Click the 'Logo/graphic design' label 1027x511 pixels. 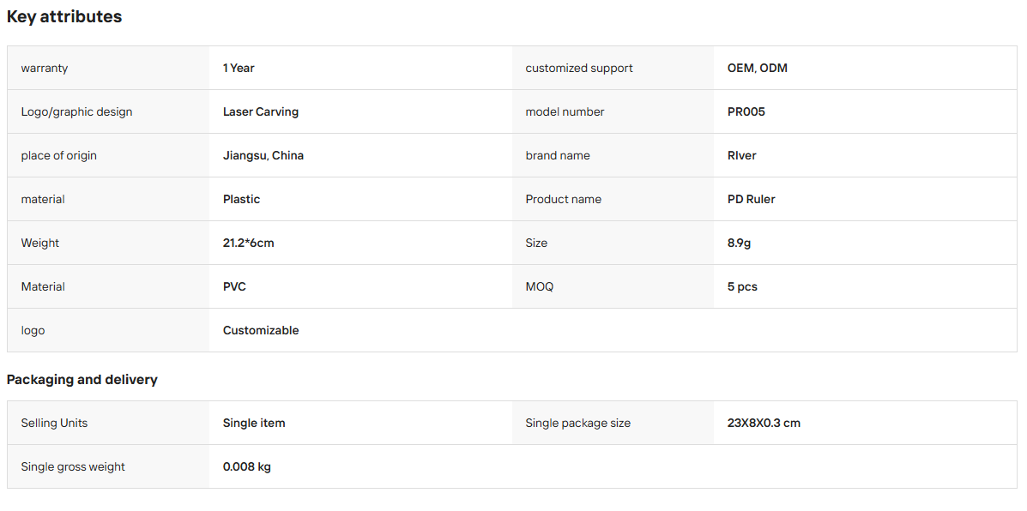pos(76,111)
